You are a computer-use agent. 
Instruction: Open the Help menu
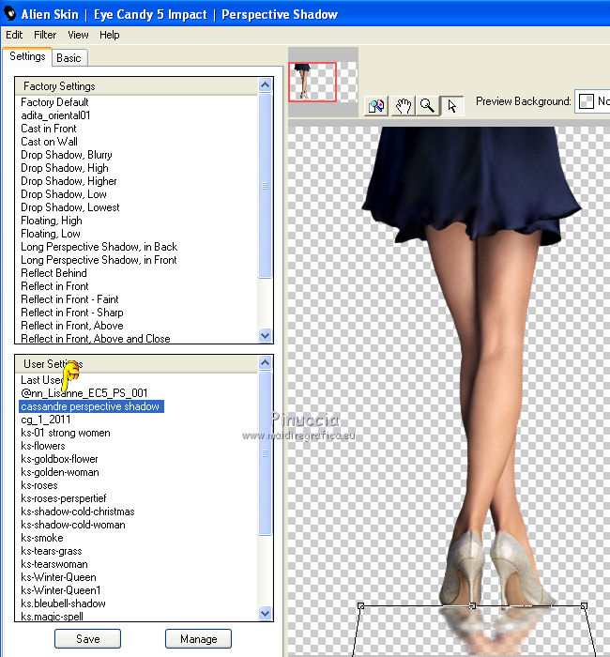tap(110, 35)
